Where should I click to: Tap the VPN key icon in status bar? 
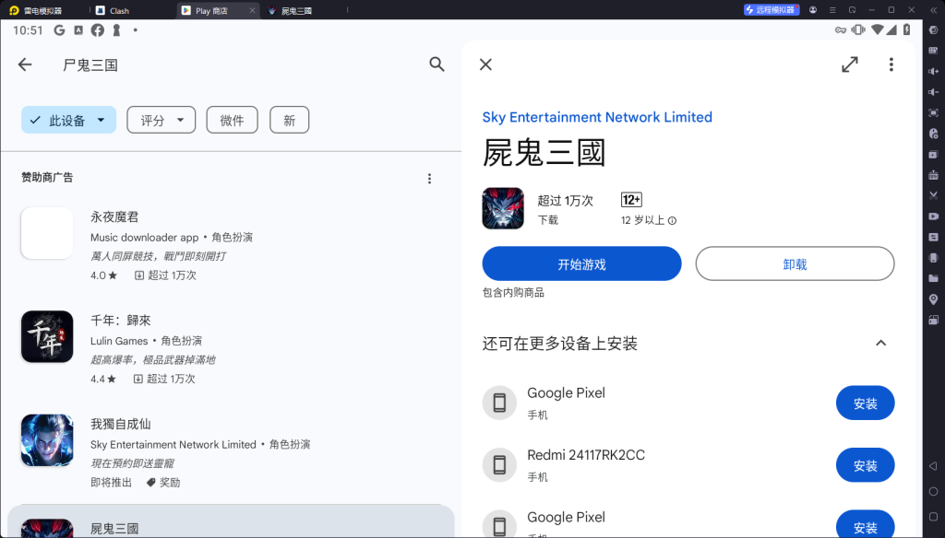840,30
